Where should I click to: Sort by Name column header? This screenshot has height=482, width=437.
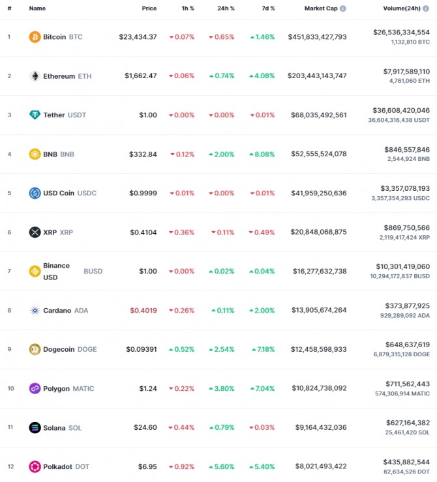(x=37, y=8)
